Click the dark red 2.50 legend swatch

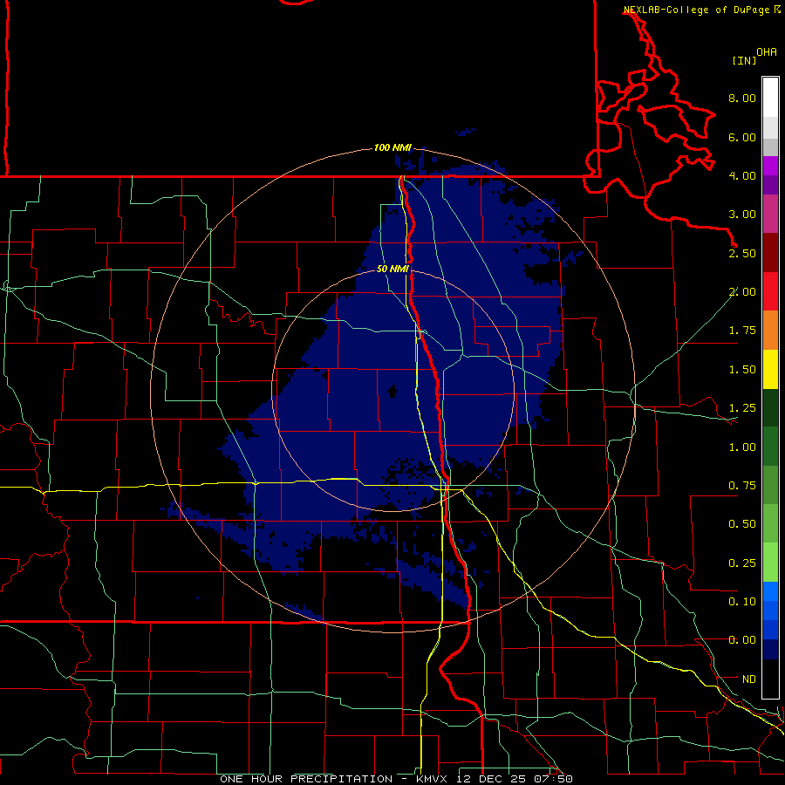pos(770,252)
